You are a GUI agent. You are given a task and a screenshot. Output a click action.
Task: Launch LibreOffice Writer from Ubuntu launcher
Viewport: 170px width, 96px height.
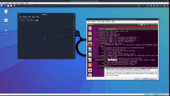90,49
